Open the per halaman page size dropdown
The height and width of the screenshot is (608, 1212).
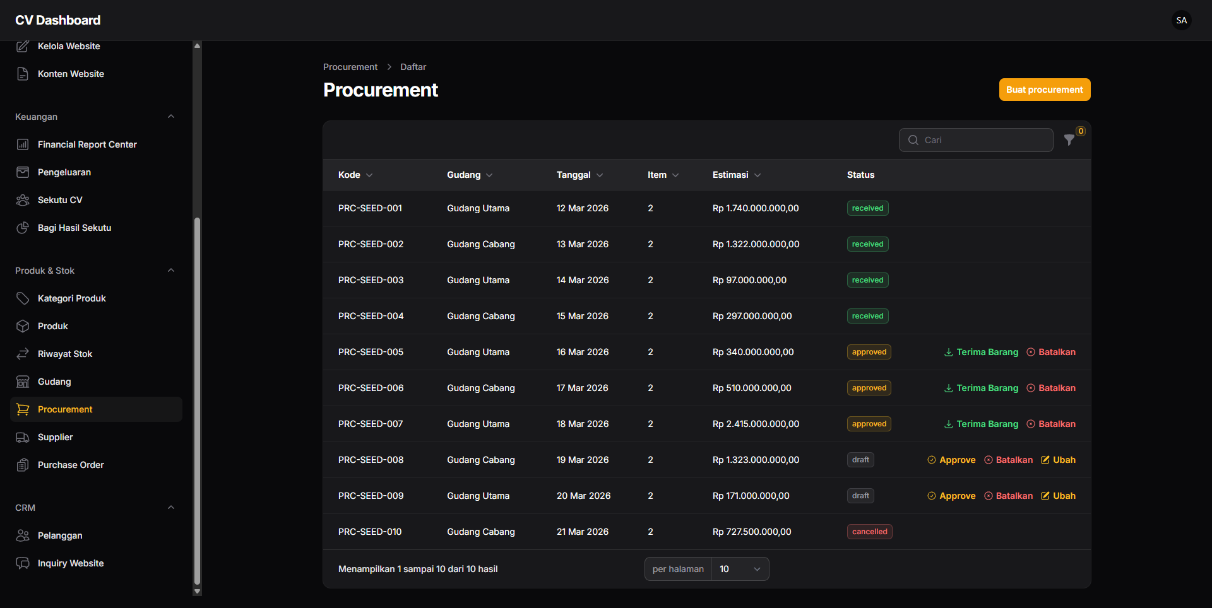(739, 568)
